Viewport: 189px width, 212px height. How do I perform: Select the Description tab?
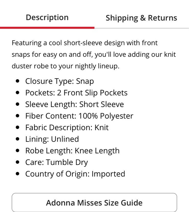(47, 18)
